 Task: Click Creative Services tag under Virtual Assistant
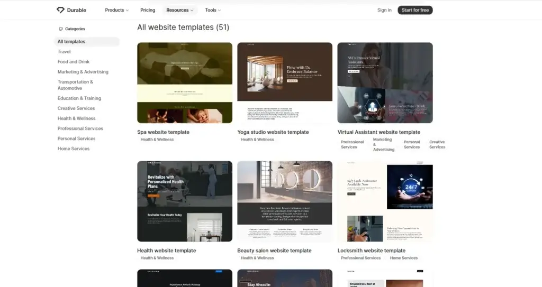tap(437, 144)
